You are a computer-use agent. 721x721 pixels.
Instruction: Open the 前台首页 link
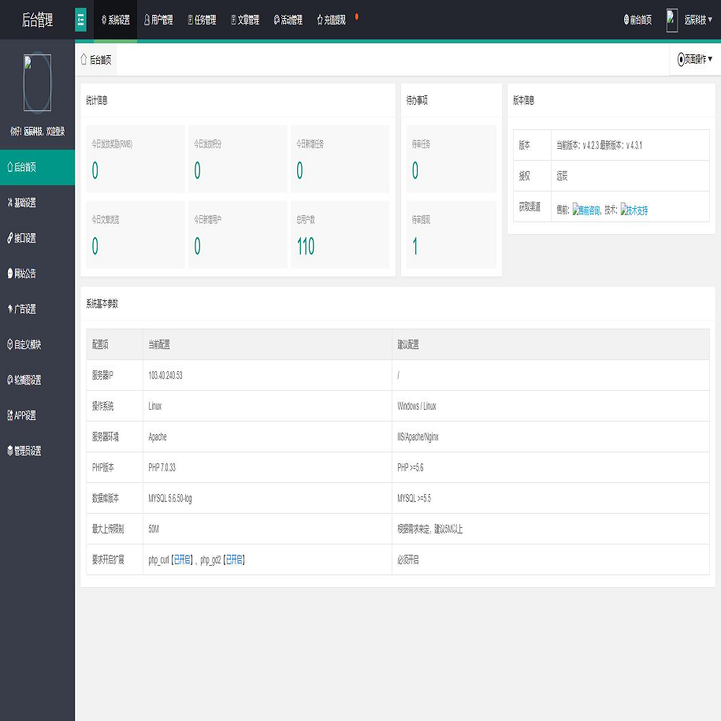[637, 20]
